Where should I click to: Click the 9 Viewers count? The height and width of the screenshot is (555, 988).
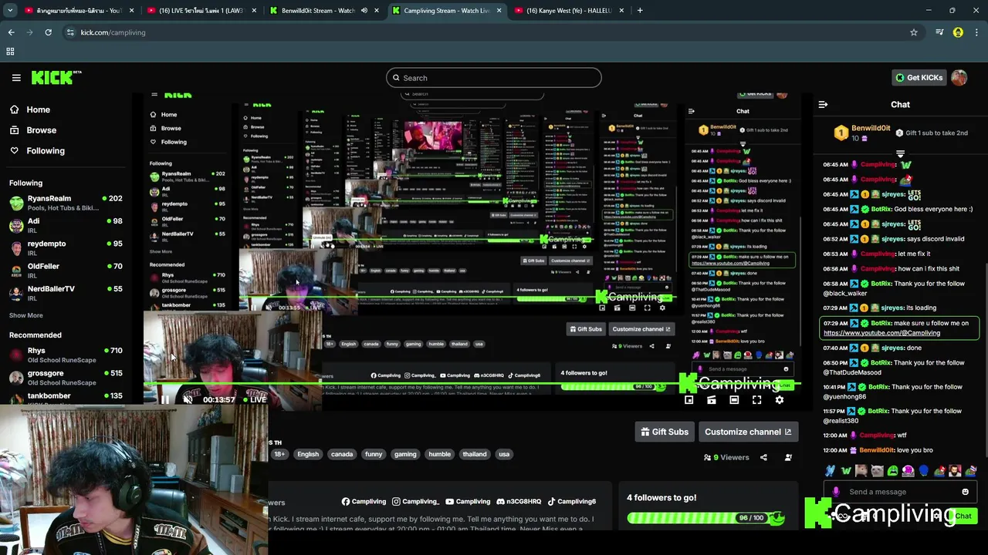[x=726, y=457]
